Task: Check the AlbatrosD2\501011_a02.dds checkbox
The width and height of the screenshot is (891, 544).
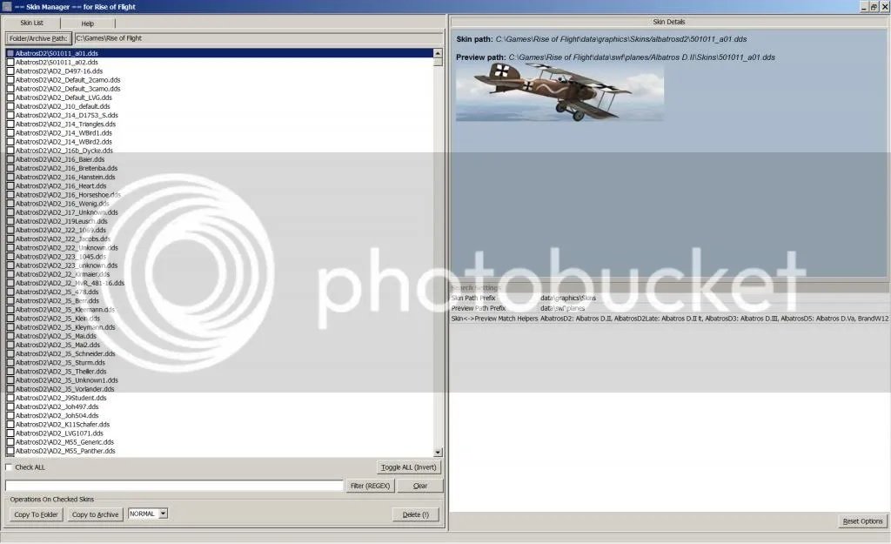Action: [10, 62]
